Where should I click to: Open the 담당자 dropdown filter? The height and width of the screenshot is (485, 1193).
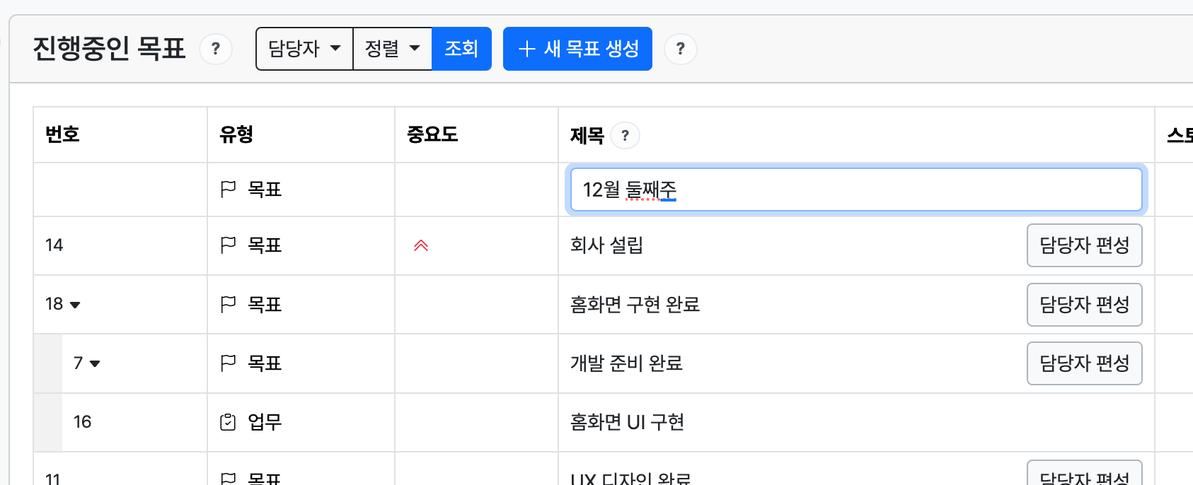click(x=304, y=49)
